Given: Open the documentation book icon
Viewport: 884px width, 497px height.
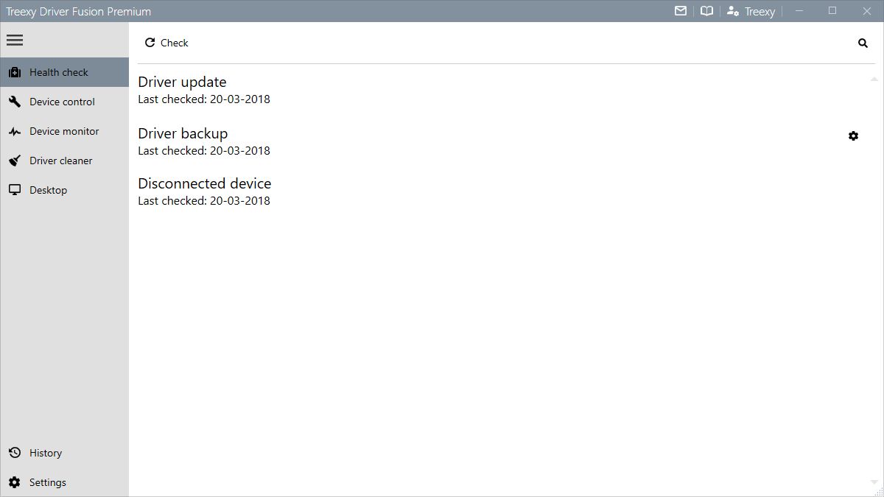Looking at the screenshot, I should pos(706,11).
